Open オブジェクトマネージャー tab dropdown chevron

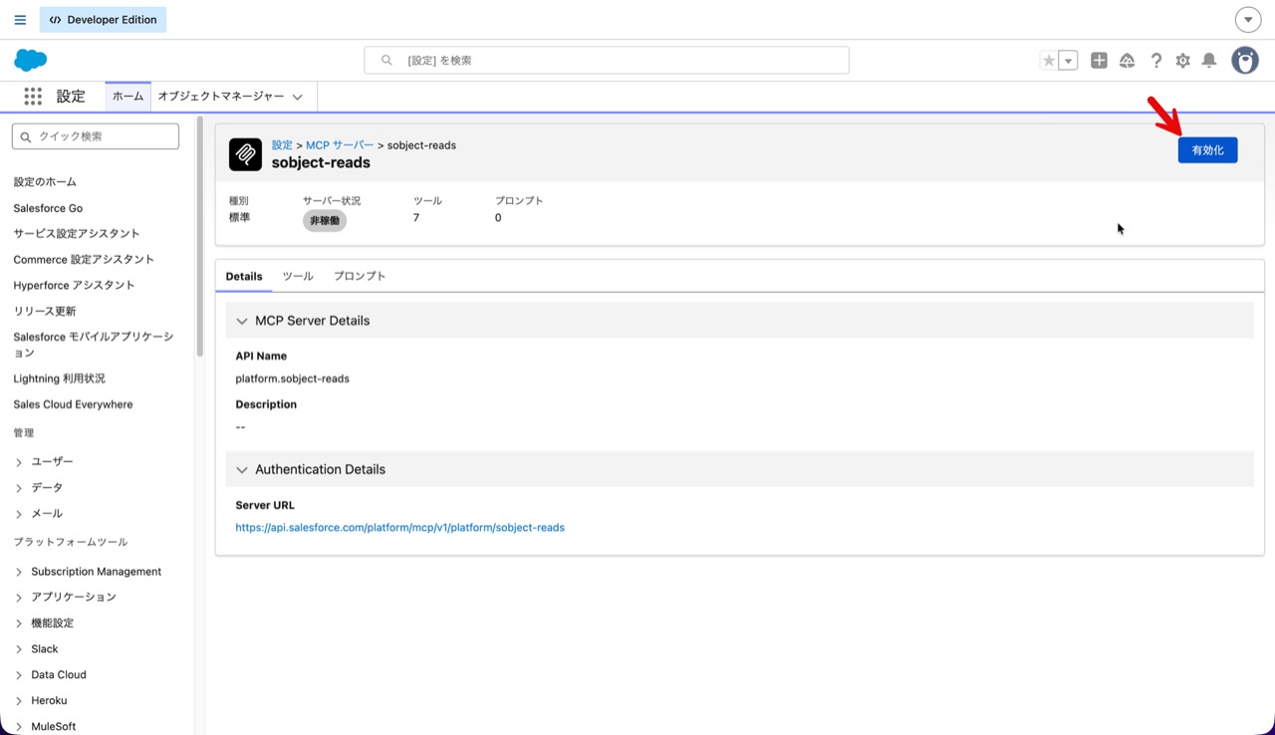[x=297, y=97]
